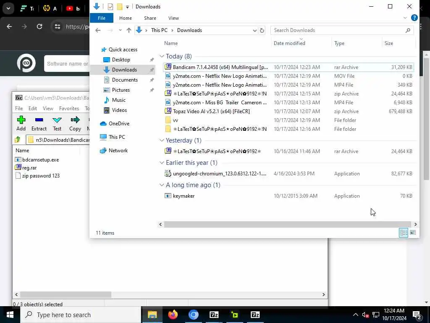The image size is (430, 323).
Task: Open the Explorer File tab
Action: click(x=102, y=18)
